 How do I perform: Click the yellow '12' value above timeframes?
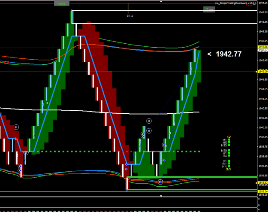click(229, 137)
